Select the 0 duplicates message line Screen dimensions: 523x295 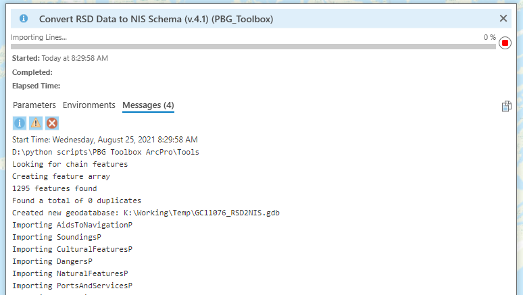tap(77, 200)
